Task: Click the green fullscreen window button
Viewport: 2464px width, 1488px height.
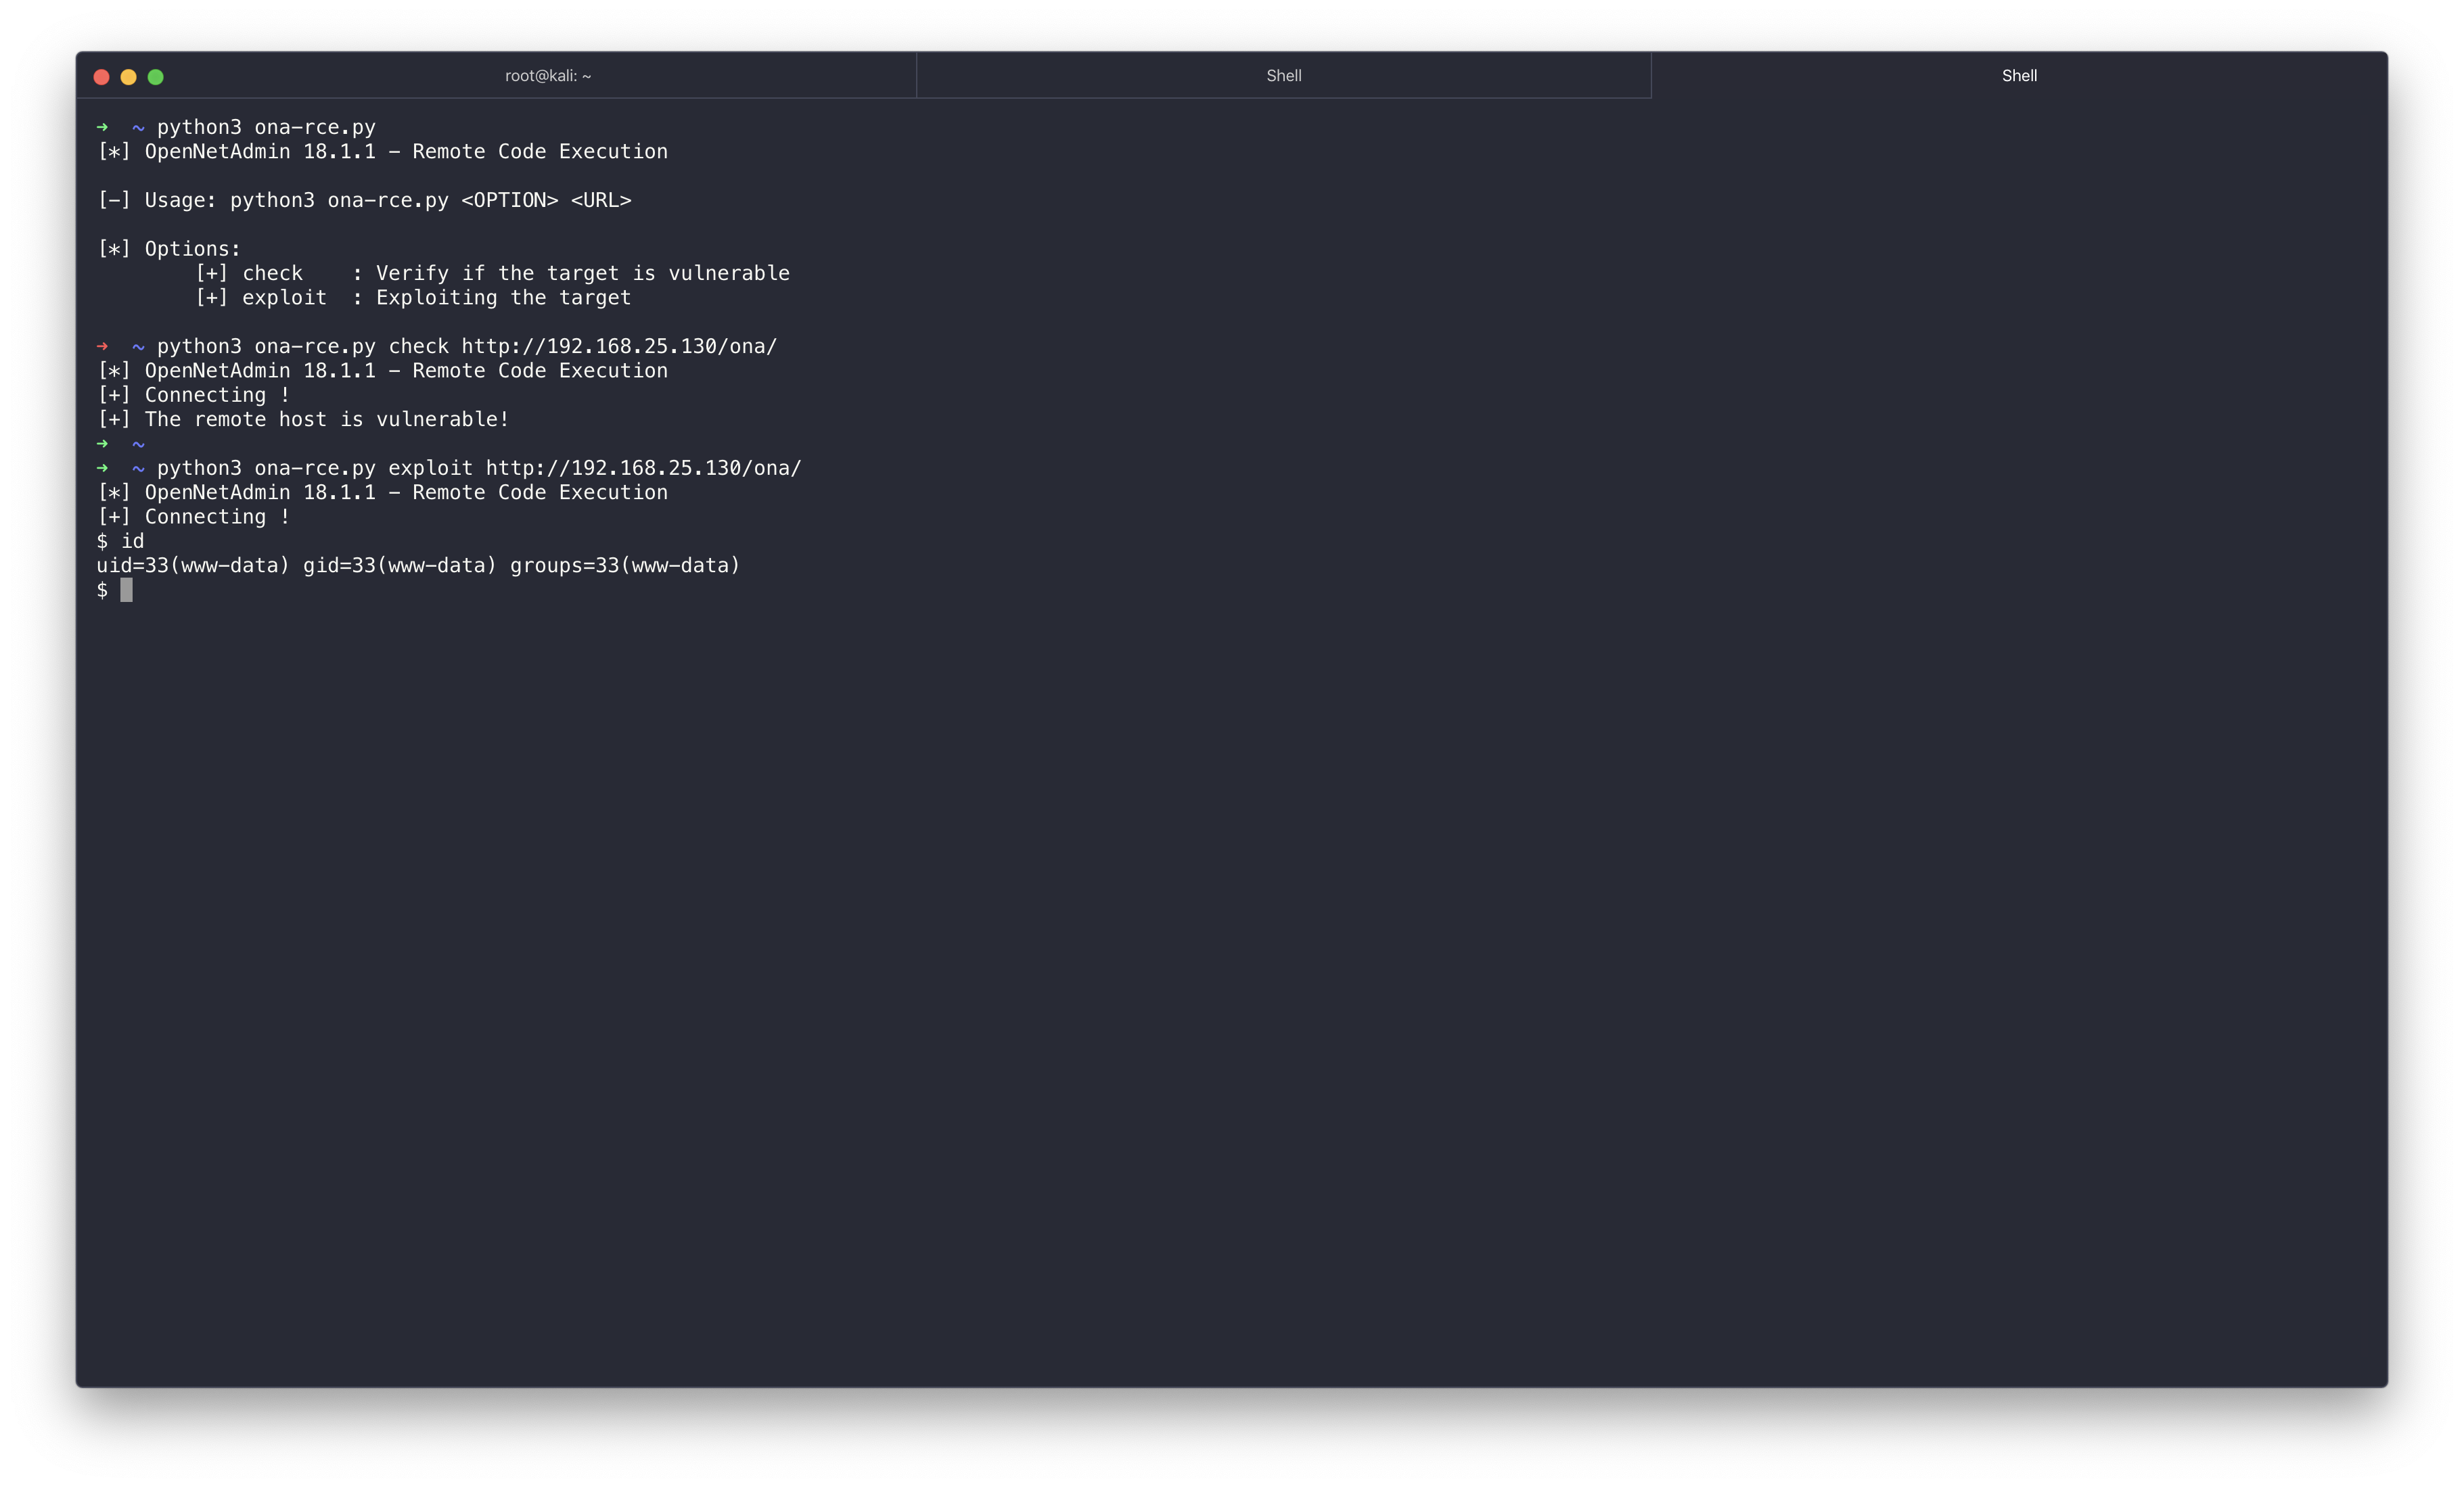Action: (x=156, y=77)
